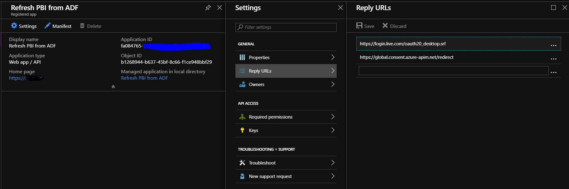This screenshot has height=189, width=569.
Task: Open the Home page https link
Action: tap(26, 78)
